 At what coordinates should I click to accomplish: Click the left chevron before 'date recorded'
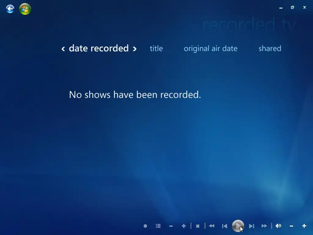click(63, 49)
